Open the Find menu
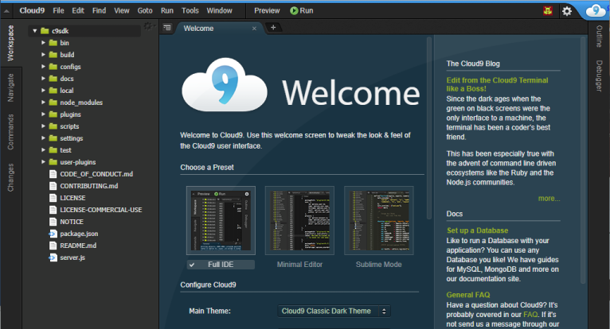This screenshot has width=610, height=329. 99,11
